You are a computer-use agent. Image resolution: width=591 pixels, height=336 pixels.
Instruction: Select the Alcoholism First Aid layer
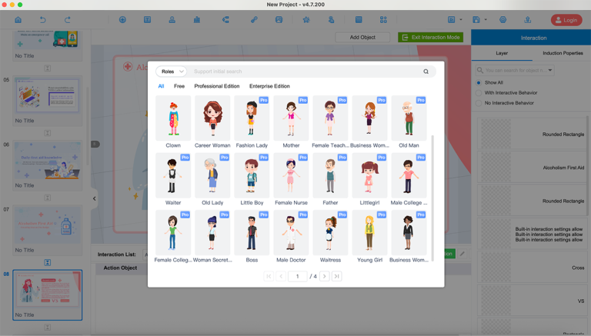click(x=532, y=168)
